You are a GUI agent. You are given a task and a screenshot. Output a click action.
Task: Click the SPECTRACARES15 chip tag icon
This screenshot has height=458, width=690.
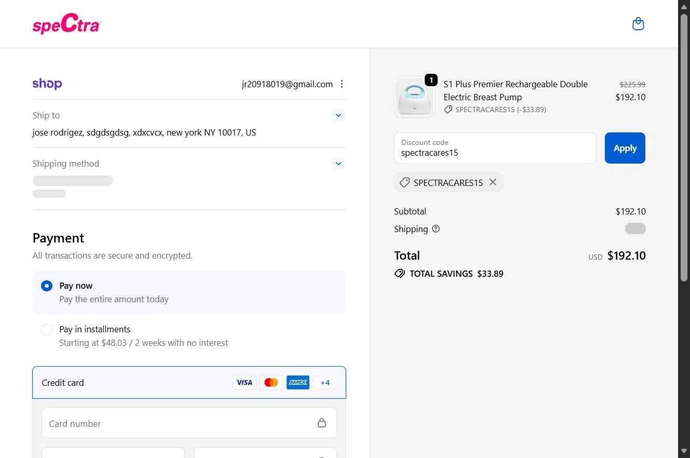point(404,182)
